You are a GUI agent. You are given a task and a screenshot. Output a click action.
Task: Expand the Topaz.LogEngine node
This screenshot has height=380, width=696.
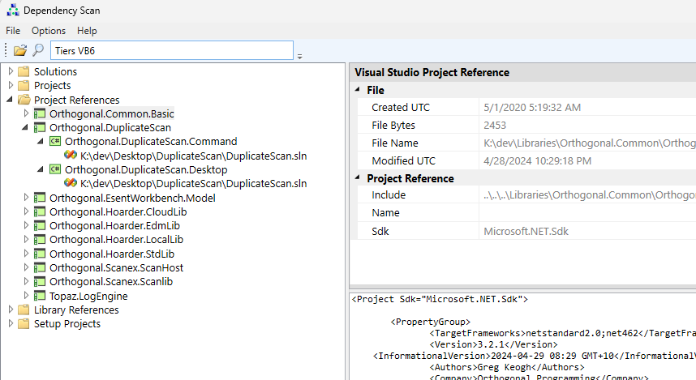coord(26,295)
